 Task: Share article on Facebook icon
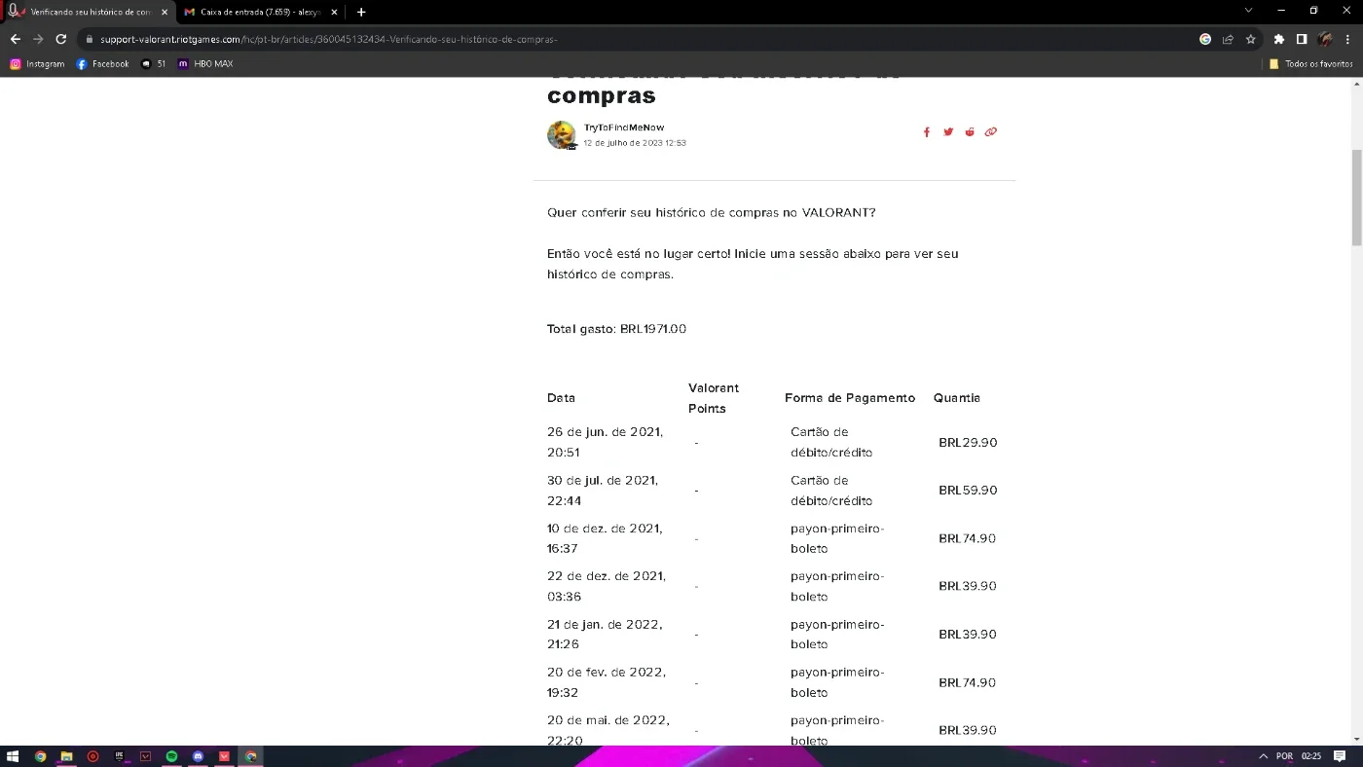(927, 132)
